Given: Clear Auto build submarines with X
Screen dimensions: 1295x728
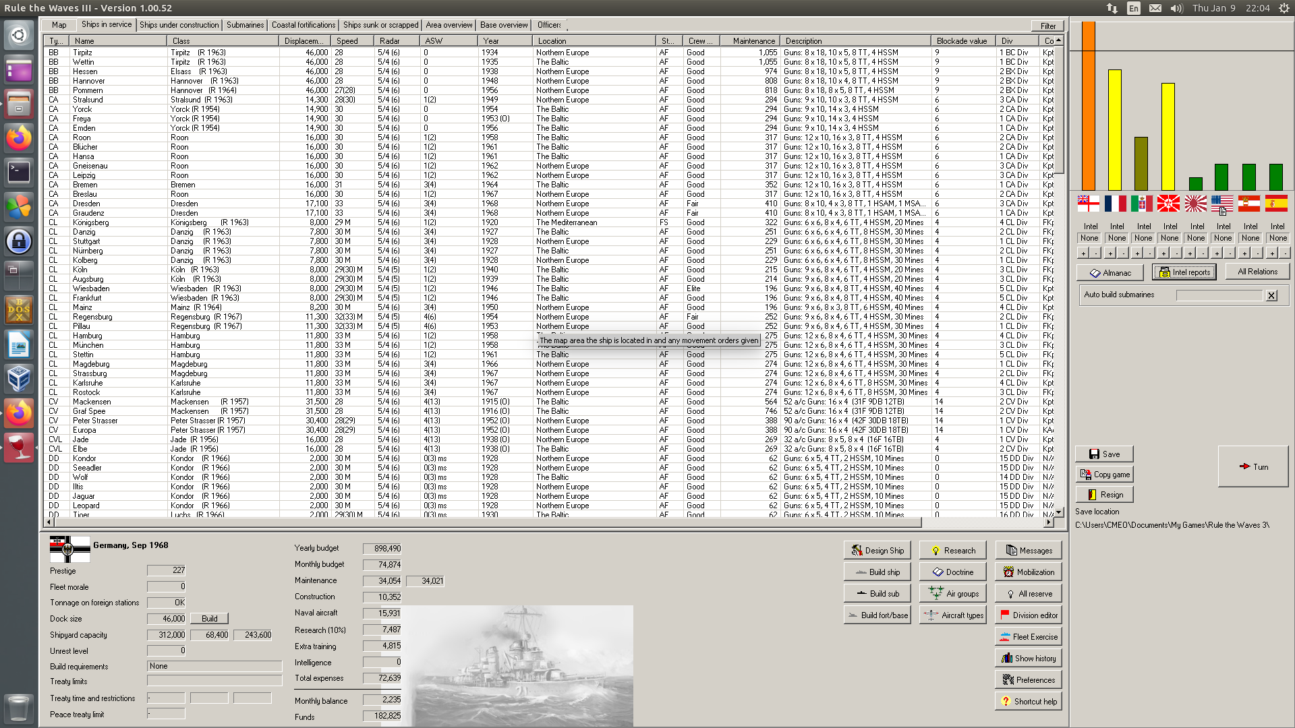Looking at the screenshot, I should 1271,295.
